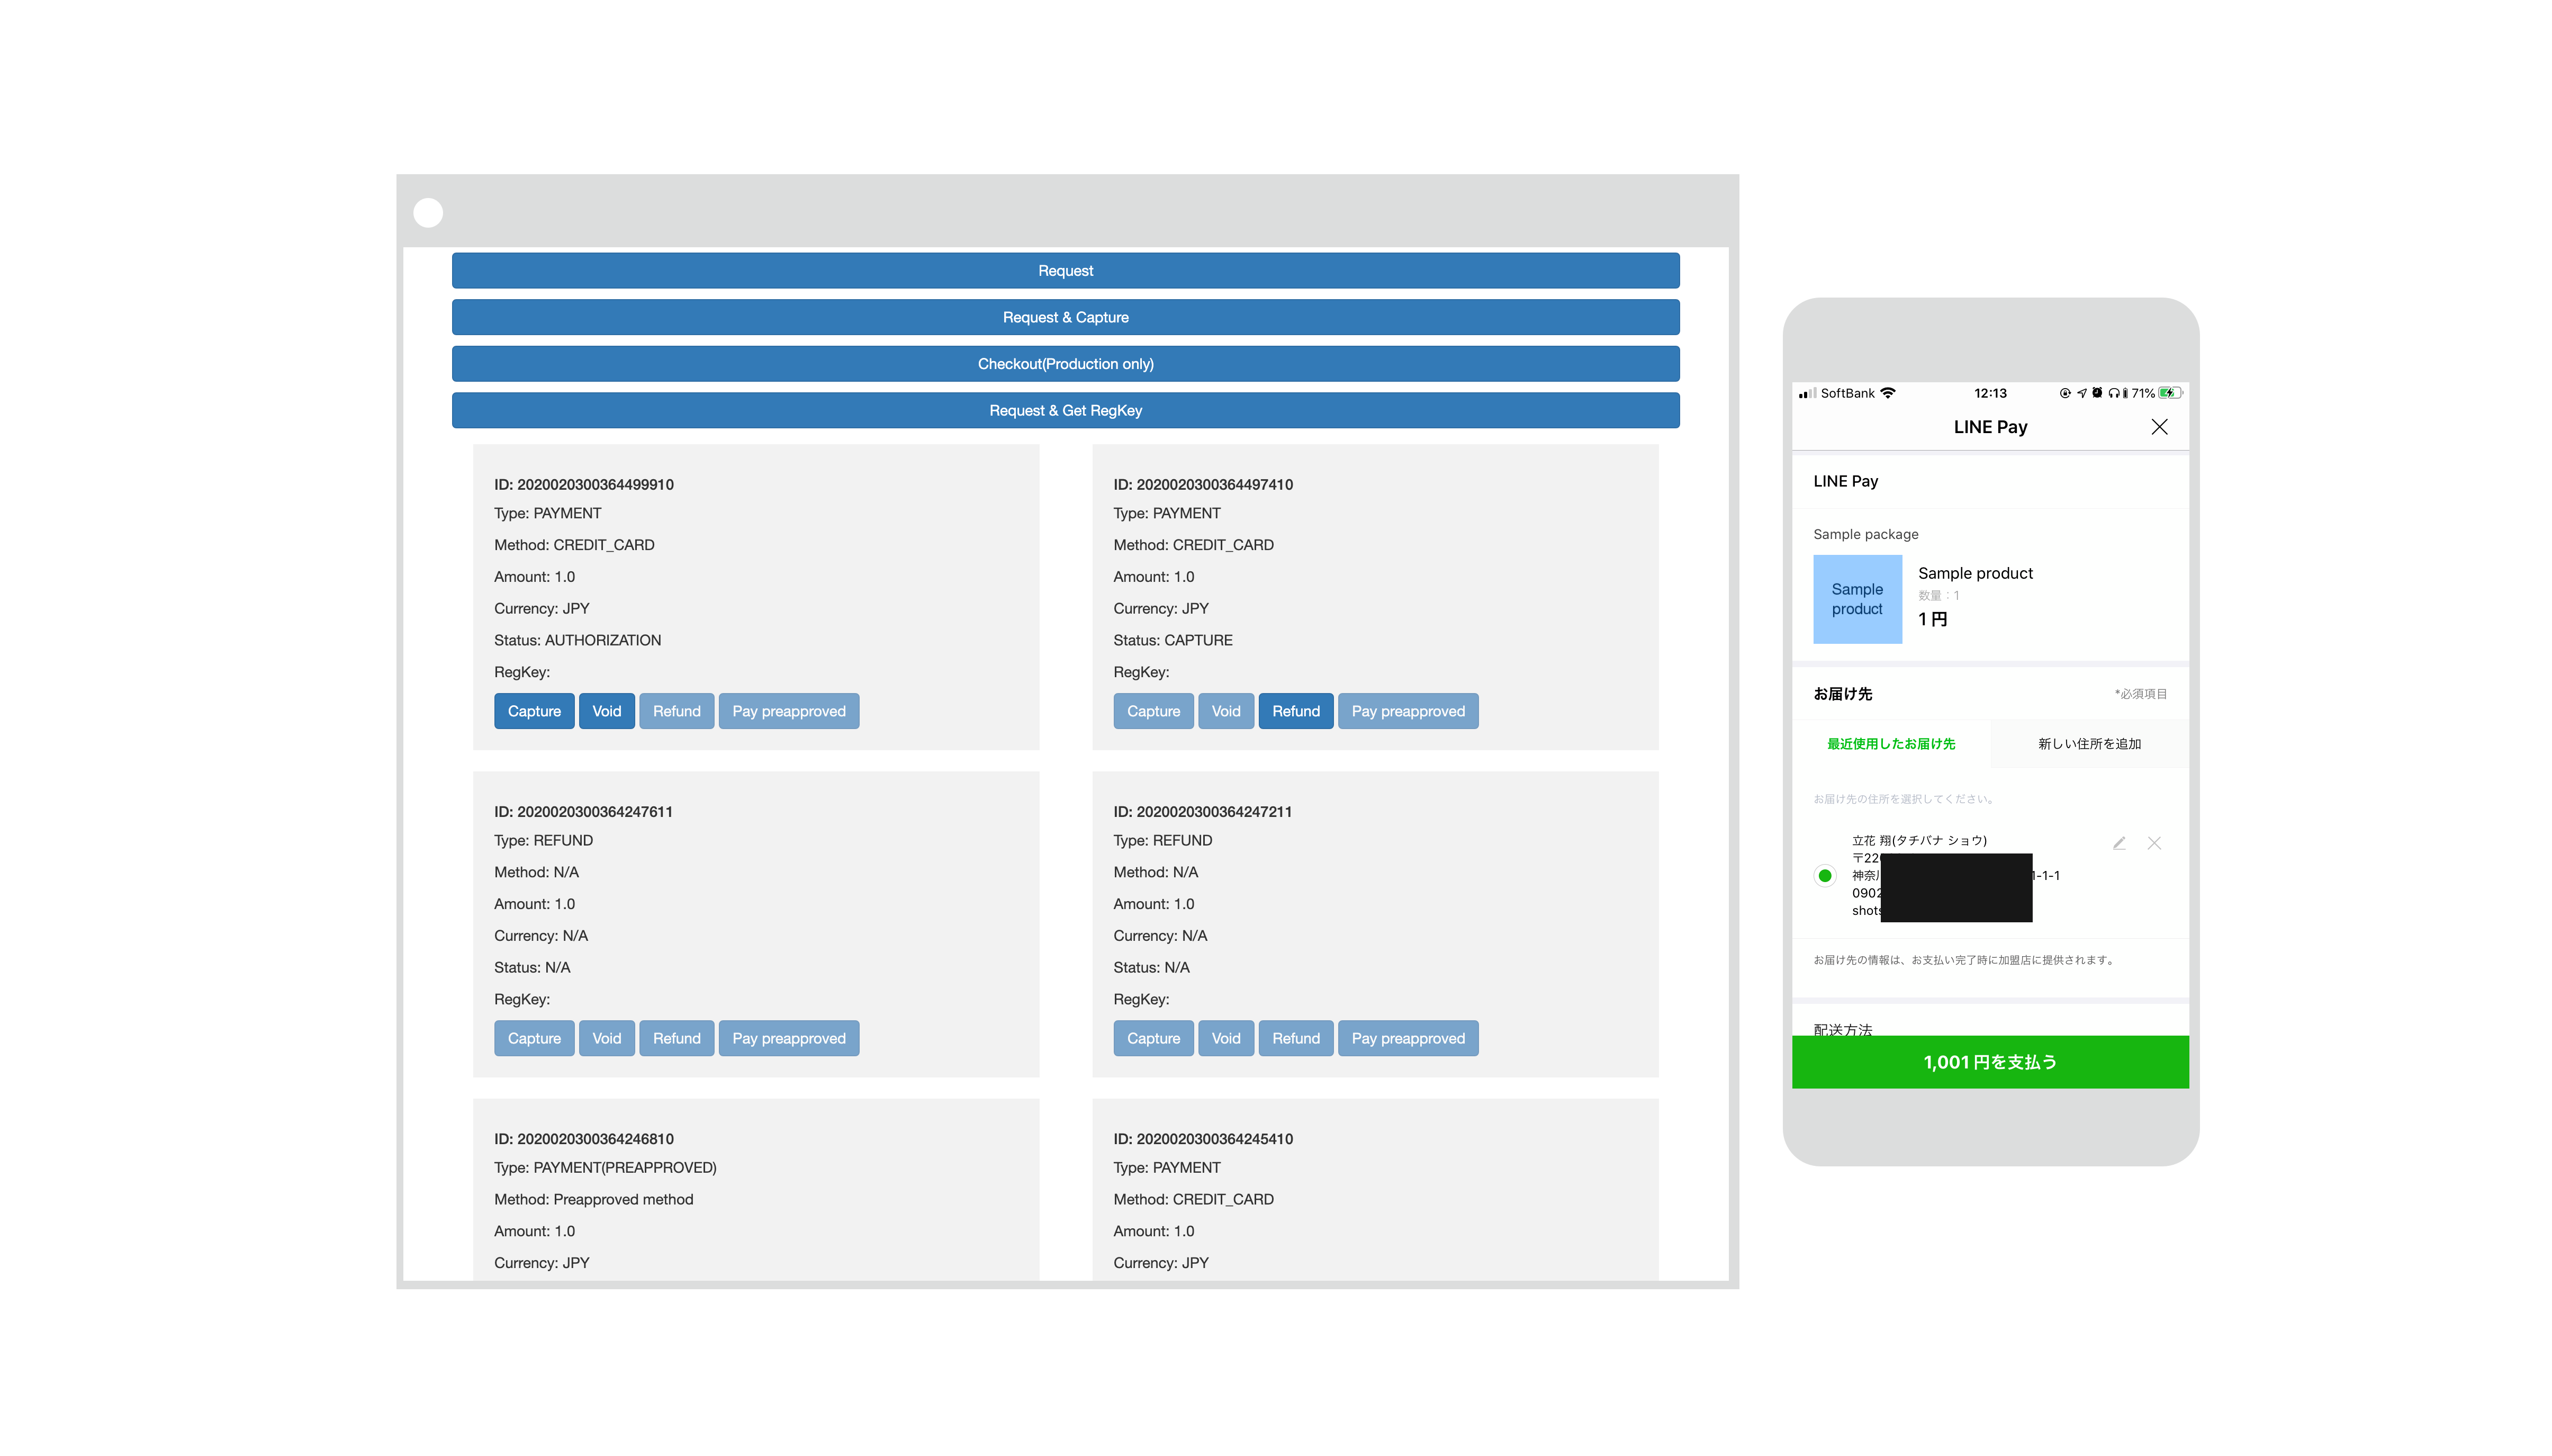Click the 1 円 product price
2552x1456 pixels.
[x=1932, y=619]
